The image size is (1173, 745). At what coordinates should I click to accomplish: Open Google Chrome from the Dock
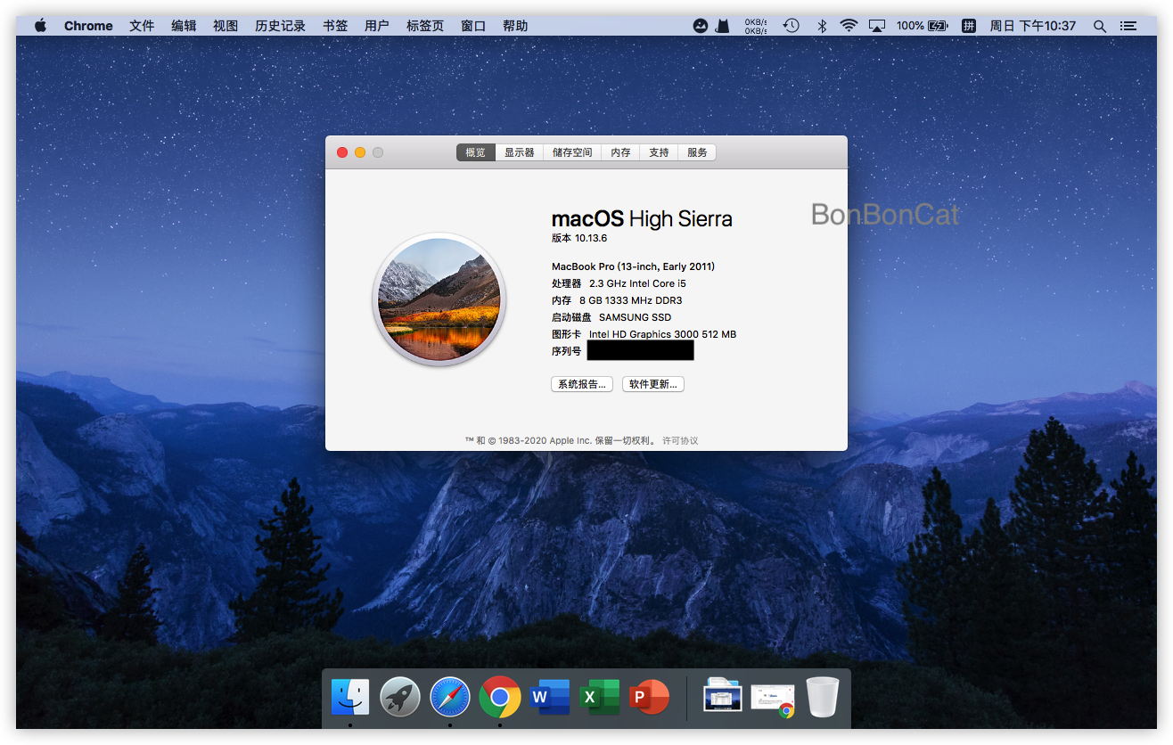pyautogui.click(x=500, y=697)
